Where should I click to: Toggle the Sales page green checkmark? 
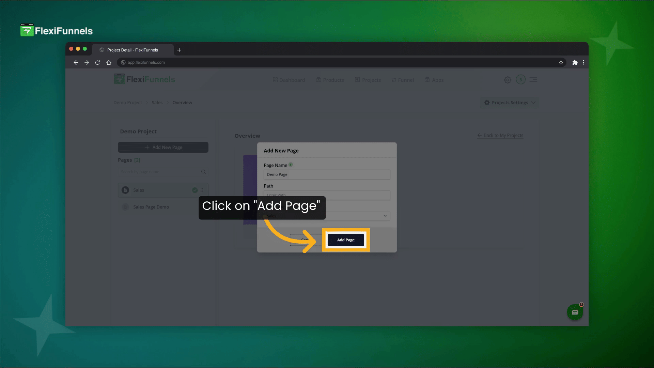tap(195, 190)
